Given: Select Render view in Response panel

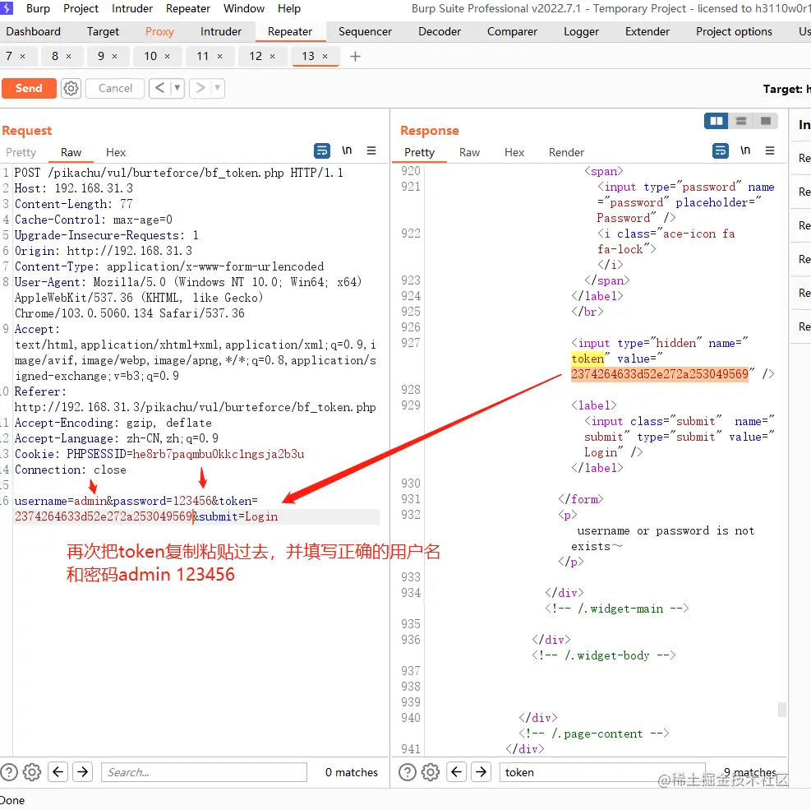Looking at the screenshot, I should coord(566,153).
